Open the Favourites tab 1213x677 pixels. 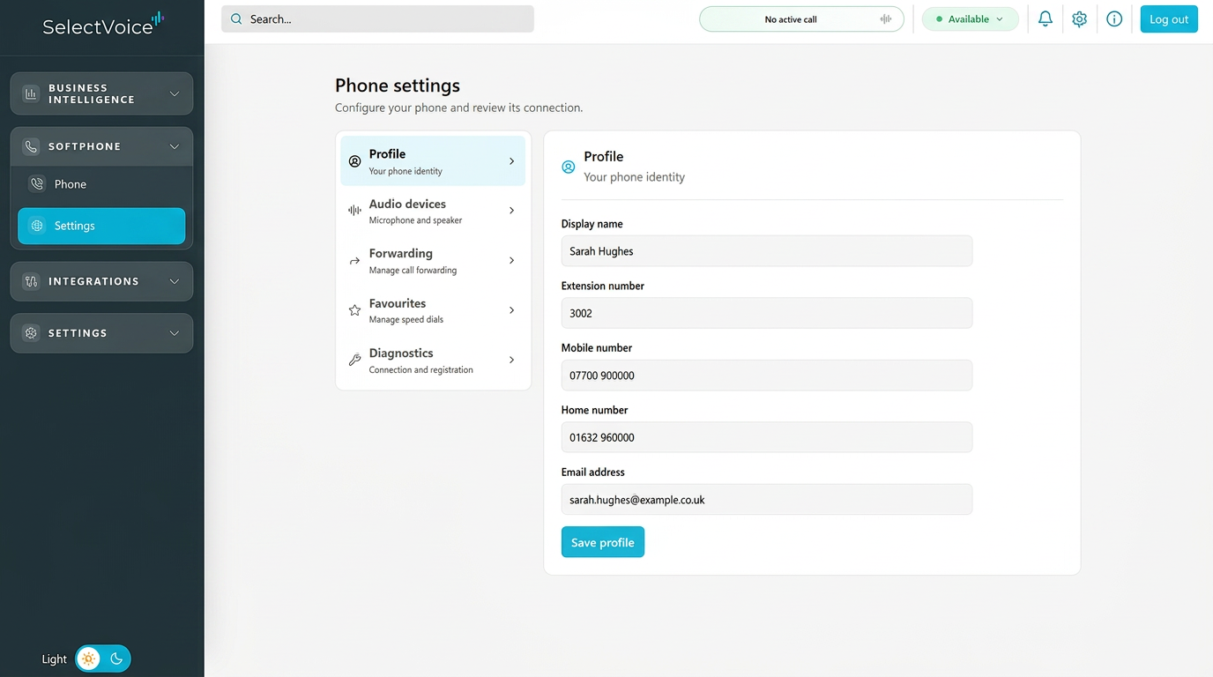[433, 310]
